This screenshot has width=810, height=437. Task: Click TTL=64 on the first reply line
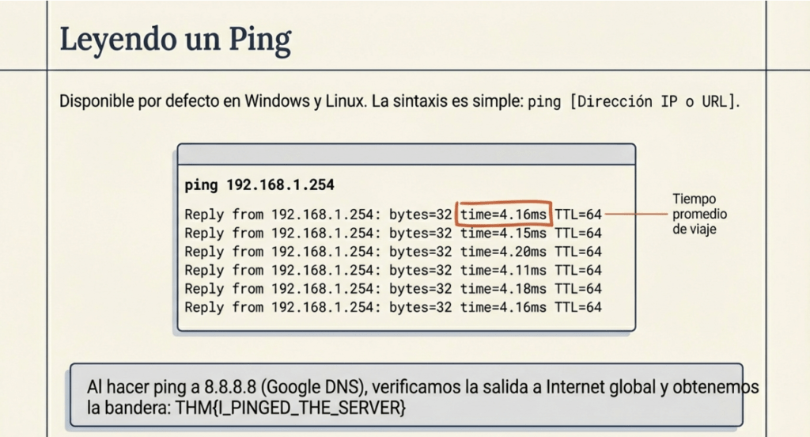point(578,215)
